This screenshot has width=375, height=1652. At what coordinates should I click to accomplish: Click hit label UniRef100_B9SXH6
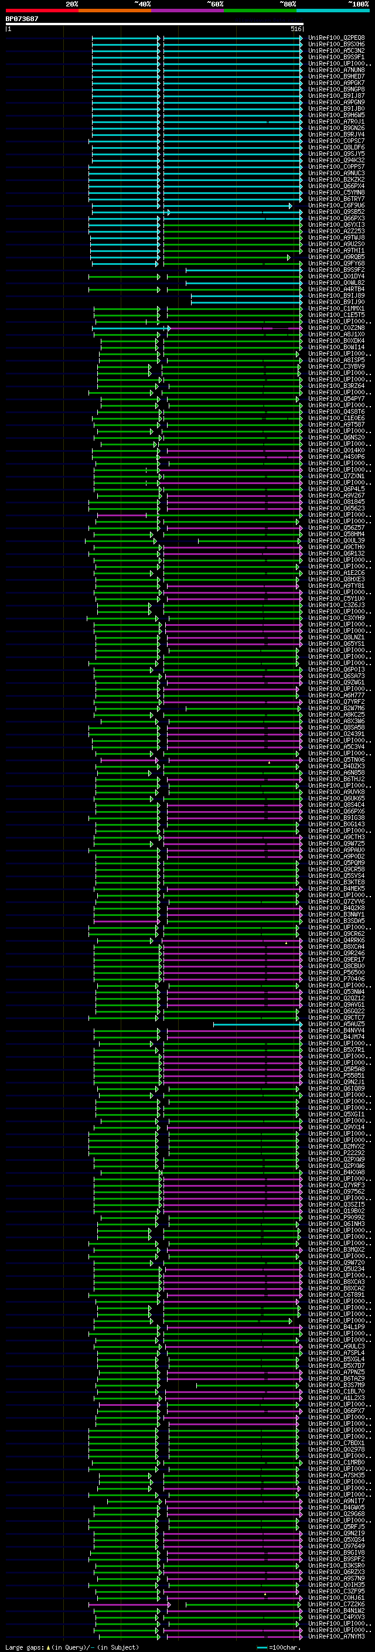[336, 45]
